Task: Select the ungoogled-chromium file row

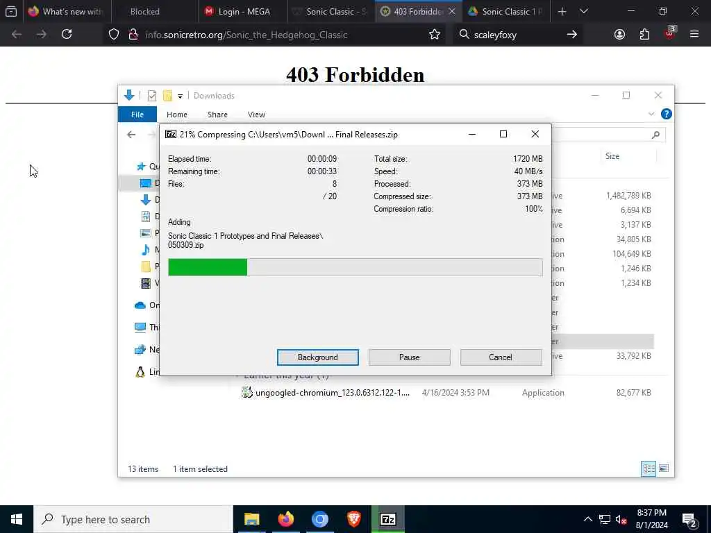Action: [446, 393]
